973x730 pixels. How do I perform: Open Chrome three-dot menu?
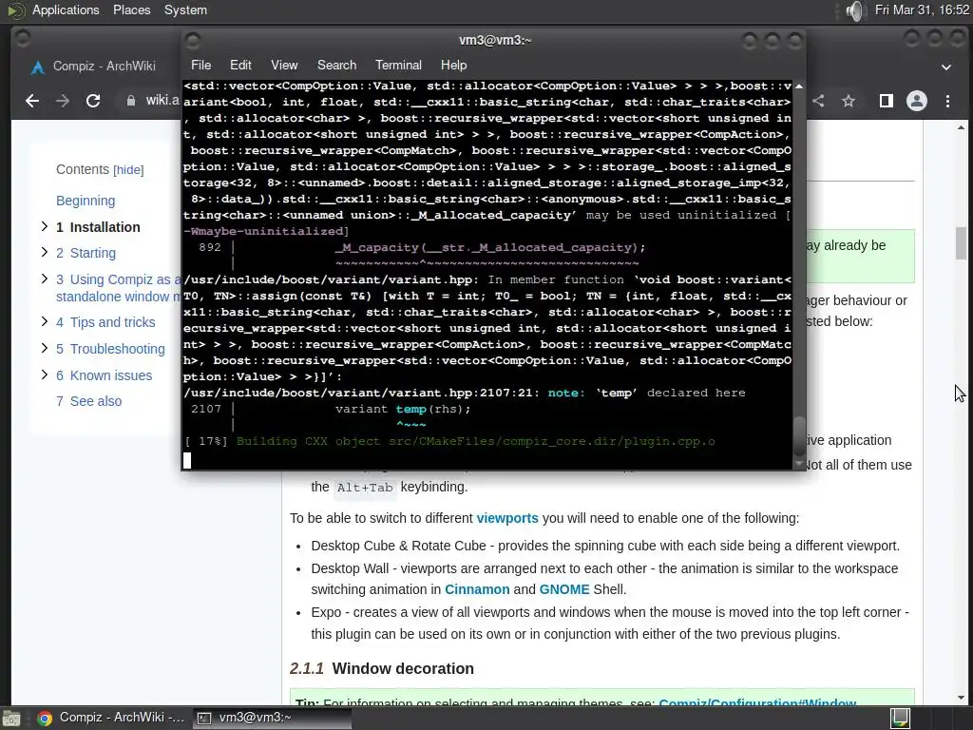point(947,101)
